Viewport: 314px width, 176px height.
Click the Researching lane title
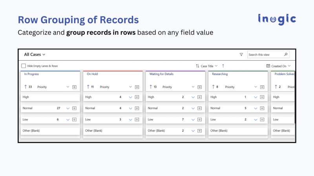(x=219, y=74)
